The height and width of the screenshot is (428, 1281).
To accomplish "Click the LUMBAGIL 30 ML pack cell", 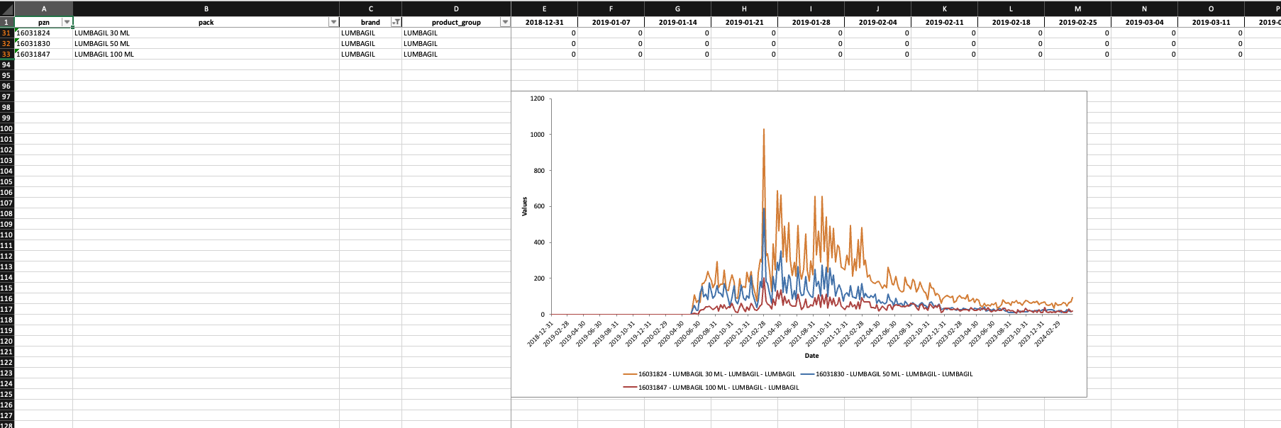I will click(x=206, y=33).
